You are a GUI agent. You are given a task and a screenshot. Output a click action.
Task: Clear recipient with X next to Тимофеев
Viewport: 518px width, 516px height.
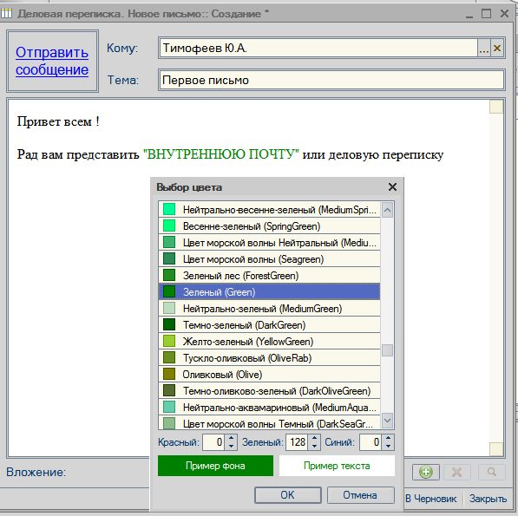click(497, 49)
